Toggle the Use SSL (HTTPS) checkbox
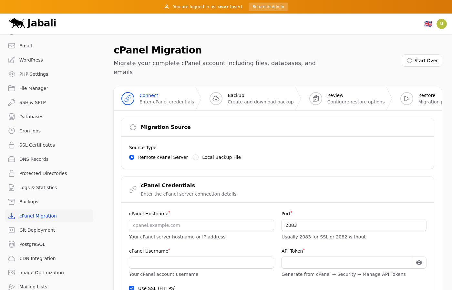Screen dimensions: 452x290 (132, 288)
